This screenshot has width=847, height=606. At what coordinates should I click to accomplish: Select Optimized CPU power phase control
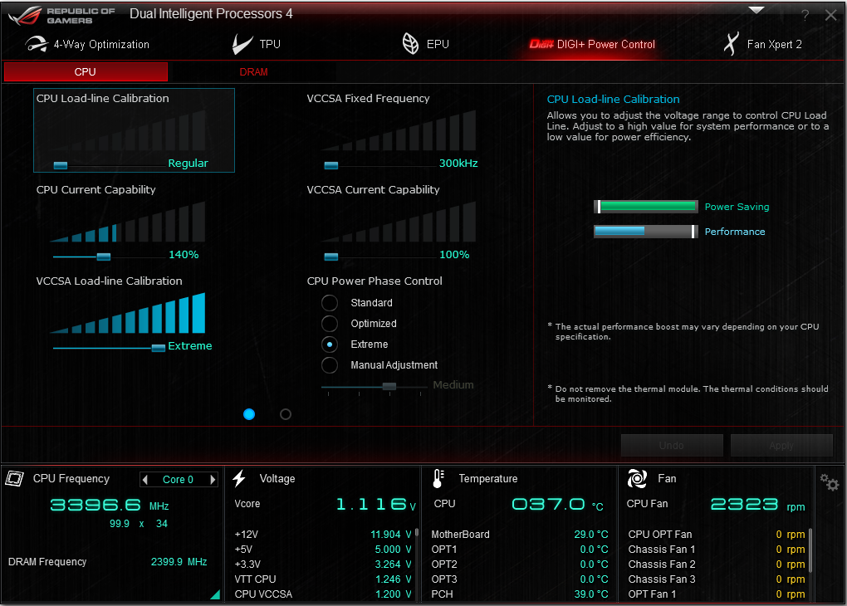pyautogui.click(x=330, y=324)
